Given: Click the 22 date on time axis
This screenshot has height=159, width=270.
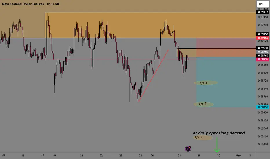Looking at the screenshot, I should click(101, 156).
